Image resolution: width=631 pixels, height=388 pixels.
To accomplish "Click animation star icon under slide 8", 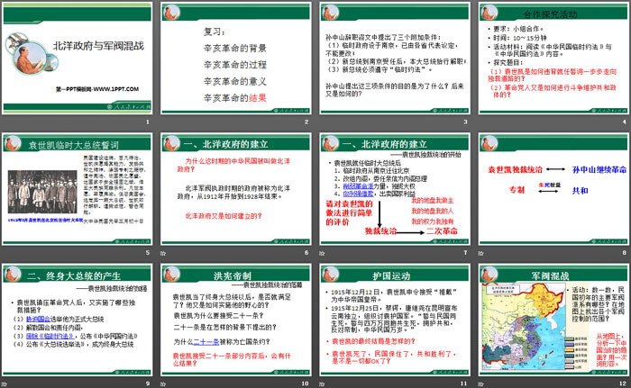I will [x=480, y=253].
